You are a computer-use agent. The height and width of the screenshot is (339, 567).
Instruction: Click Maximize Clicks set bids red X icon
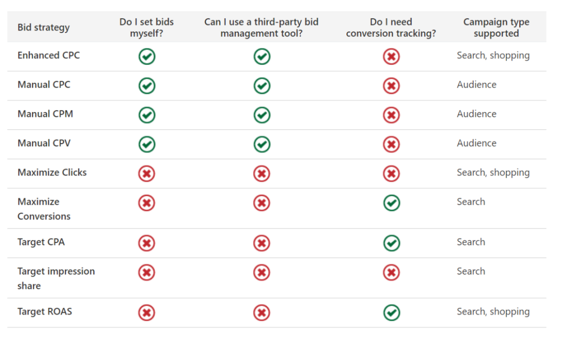pos(147,173)
